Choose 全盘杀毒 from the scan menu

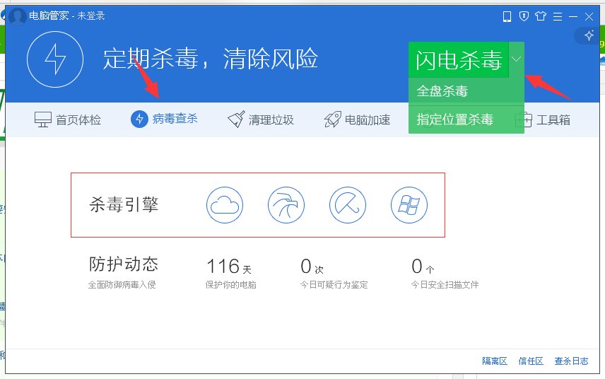(x=466, y=91)
